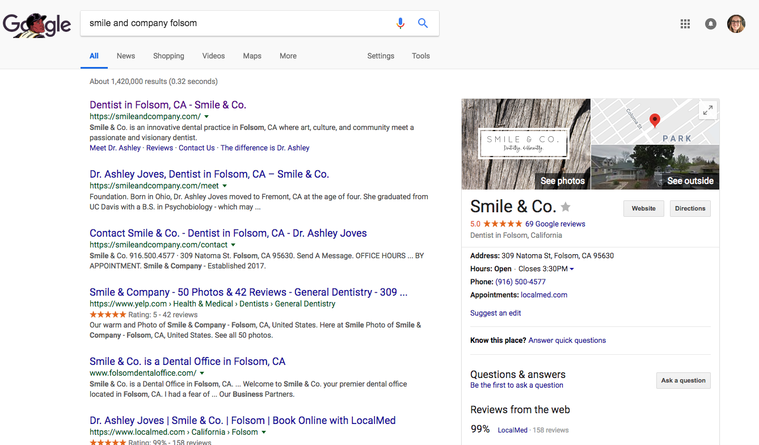The height and width of the screenshot is (445, 759).
Task: Open Google notifications bell
Action: click(x=711, y=24)
